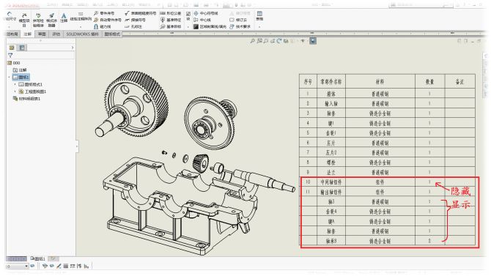Select 区域剖面线/填充 hatch tool
Screen dimensions: 491x276
(x=210, y=26)
